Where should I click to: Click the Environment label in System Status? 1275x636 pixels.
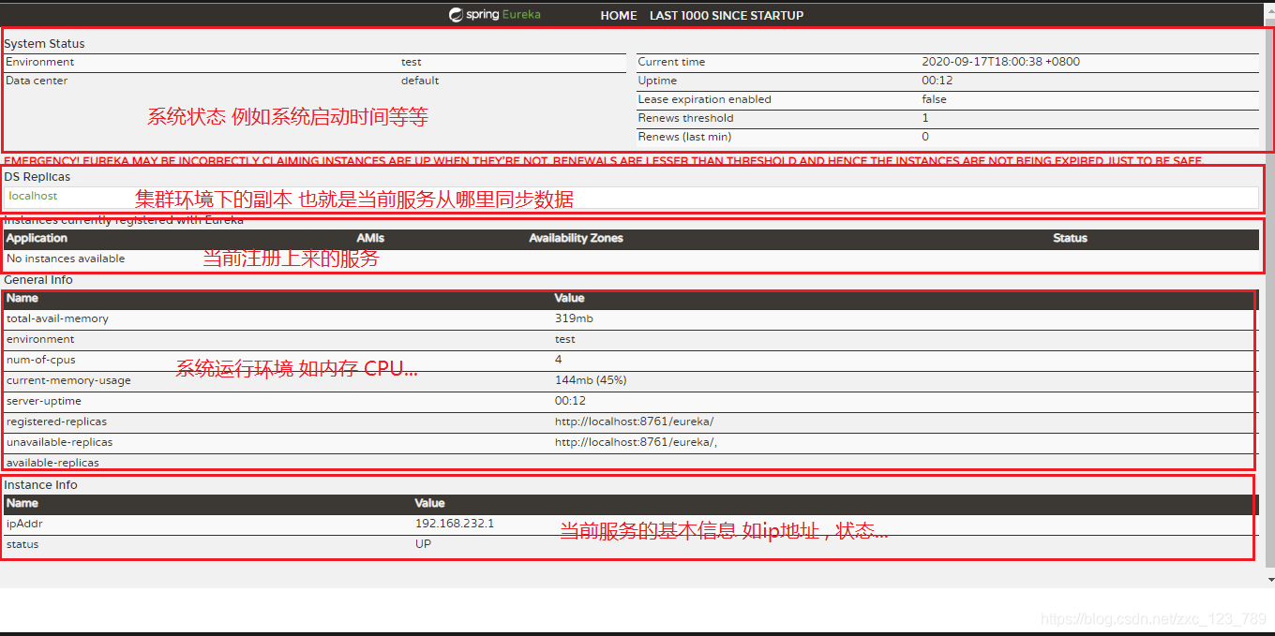tap(40, 62)
